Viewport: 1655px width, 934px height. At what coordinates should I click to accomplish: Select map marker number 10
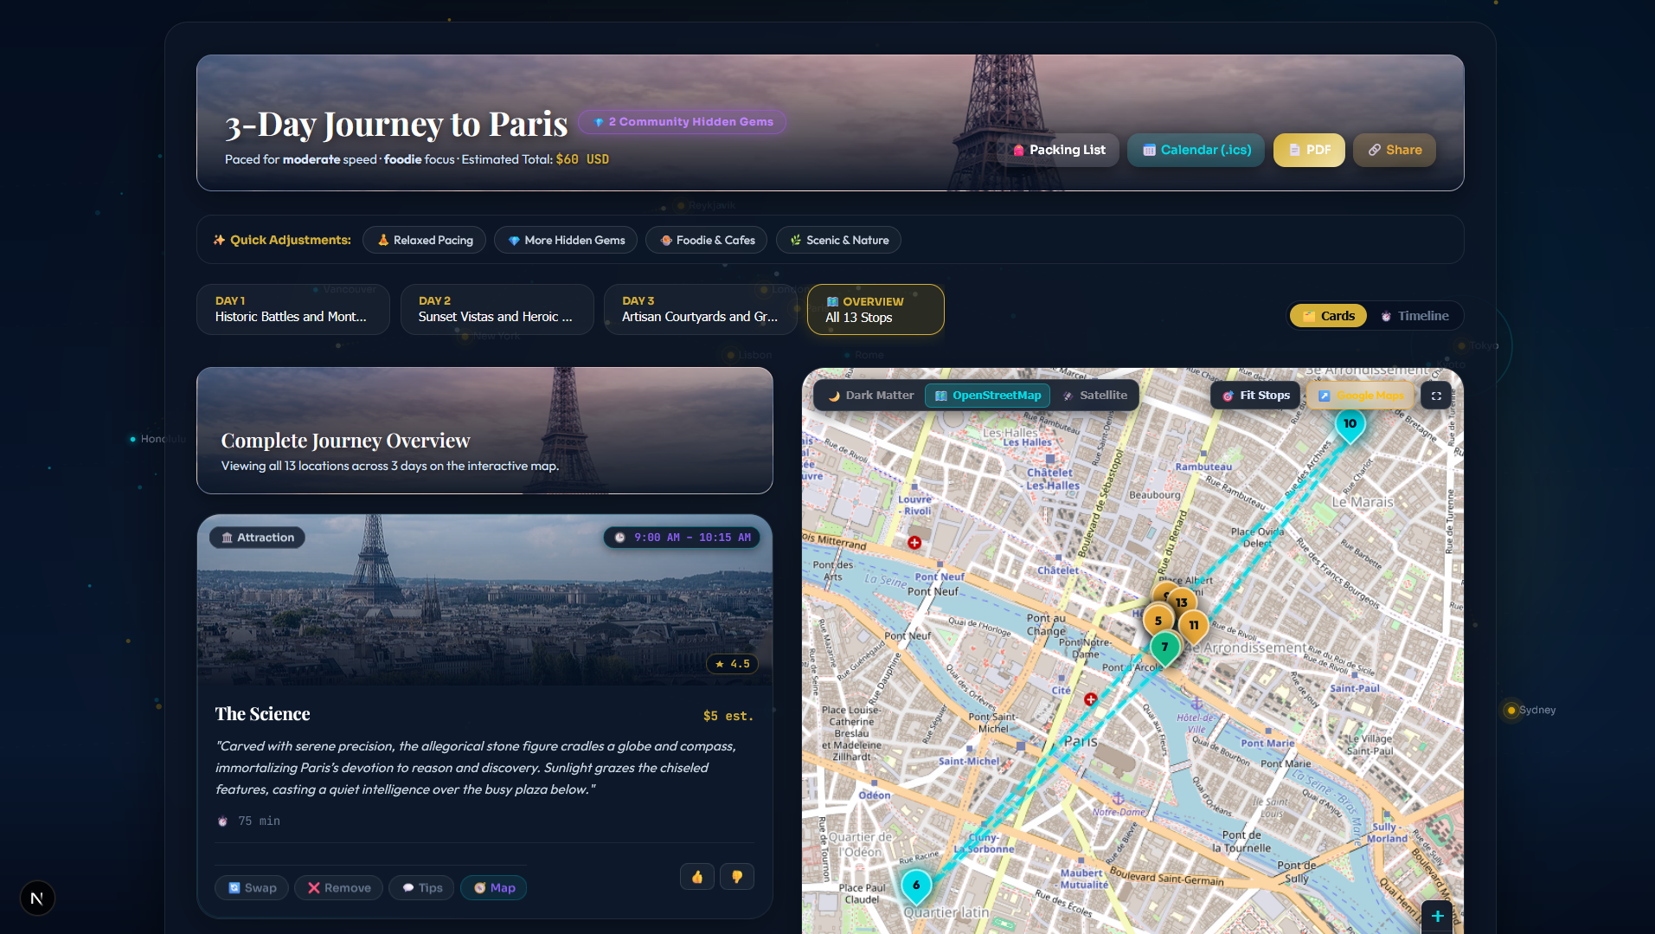tap(1350, 425)
